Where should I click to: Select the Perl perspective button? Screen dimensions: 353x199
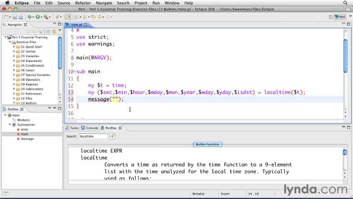340,17
